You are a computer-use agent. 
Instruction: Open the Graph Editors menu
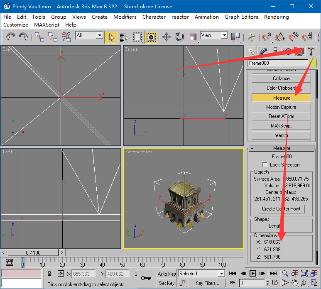click(241, 17)
